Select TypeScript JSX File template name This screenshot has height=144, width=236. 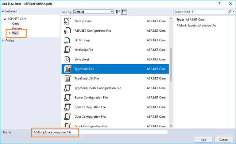[87, 78]
